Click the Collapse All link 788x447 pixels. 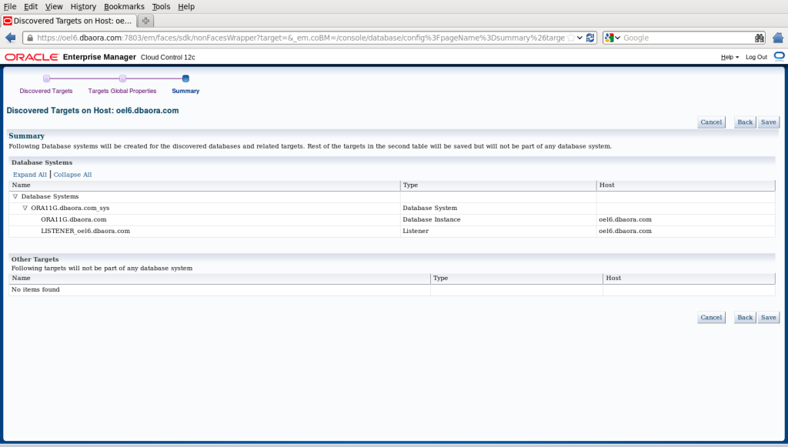coord(72,175)
